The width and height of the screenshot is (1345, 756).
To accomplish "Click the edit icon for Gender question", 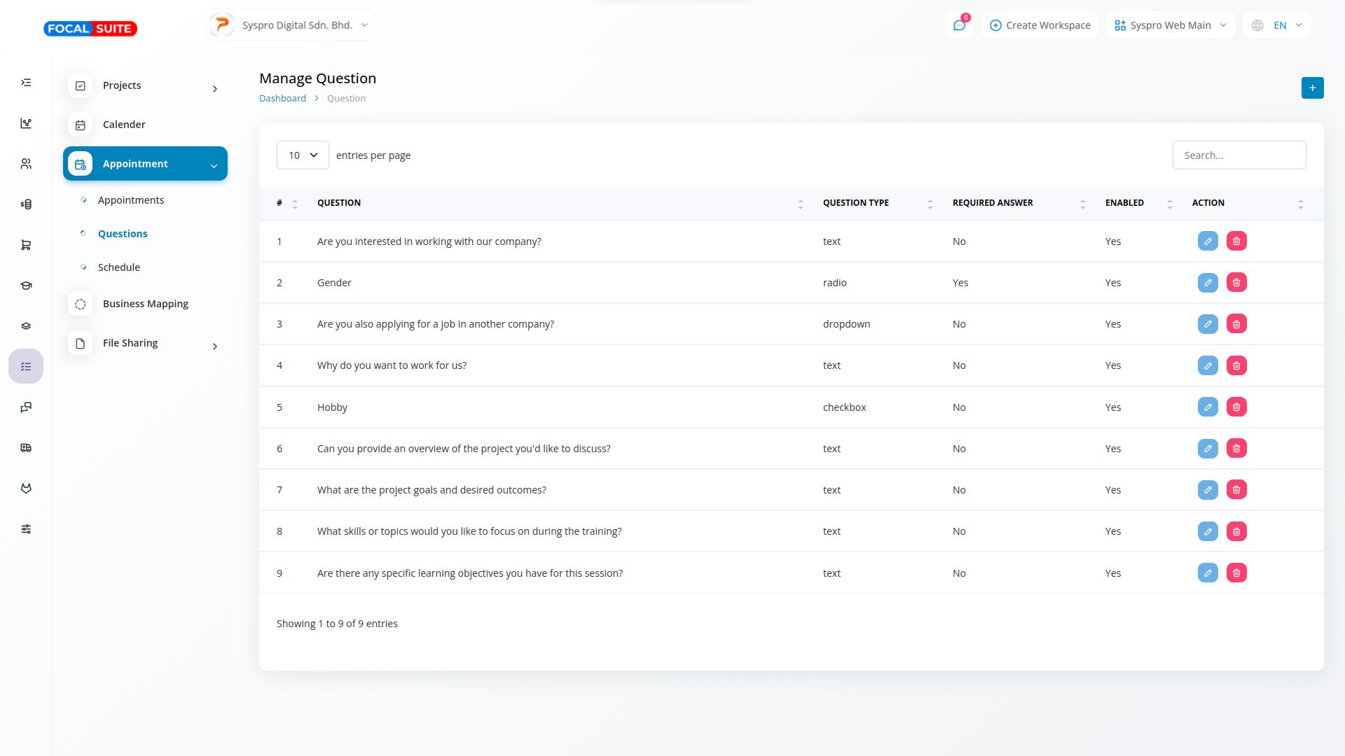I will 1208,283.
